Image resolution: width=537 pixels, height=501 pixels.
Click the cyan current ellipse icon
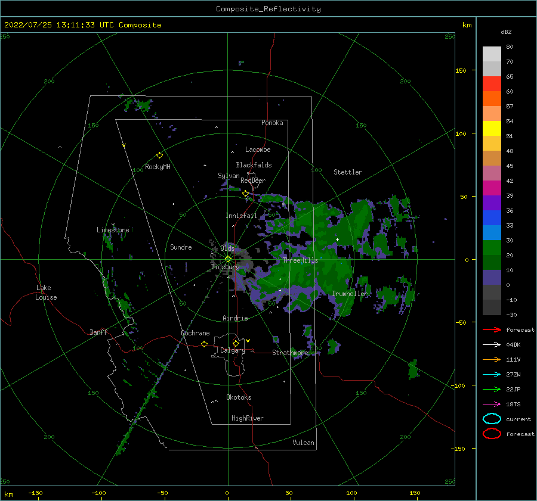coord(492,419)
